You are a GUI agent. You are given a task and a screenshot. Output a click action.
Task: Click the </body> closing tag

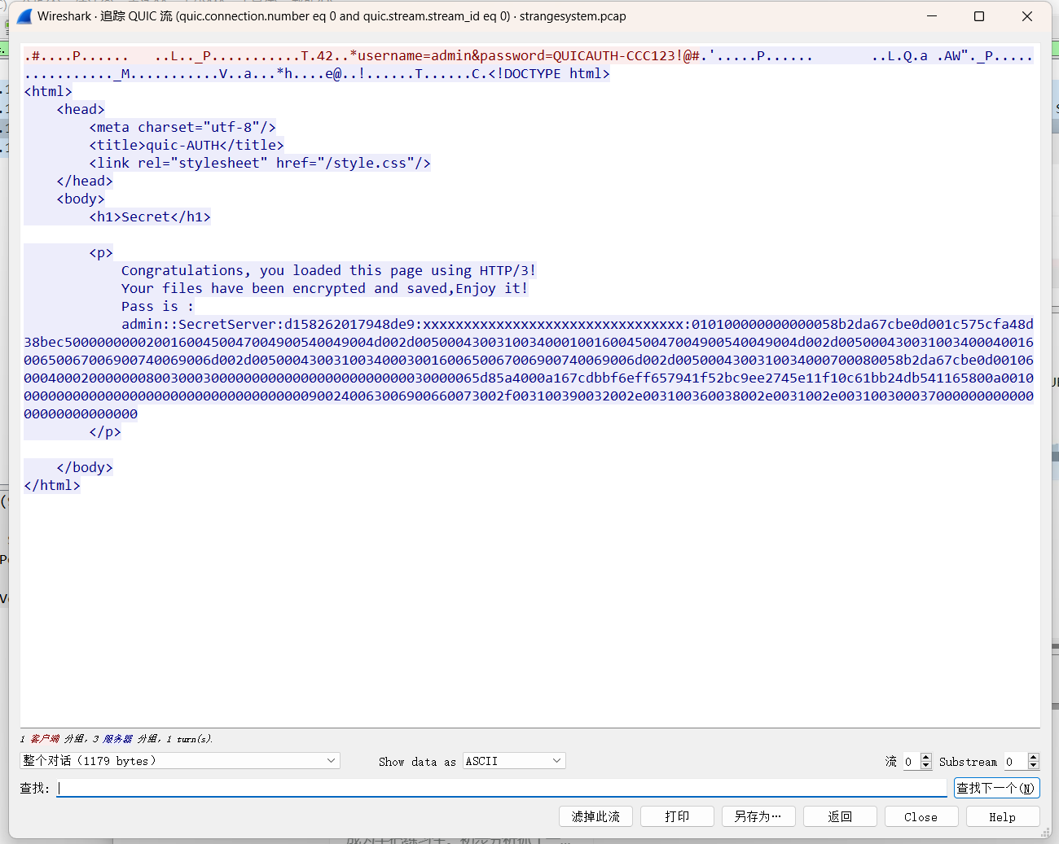[85, 467]
